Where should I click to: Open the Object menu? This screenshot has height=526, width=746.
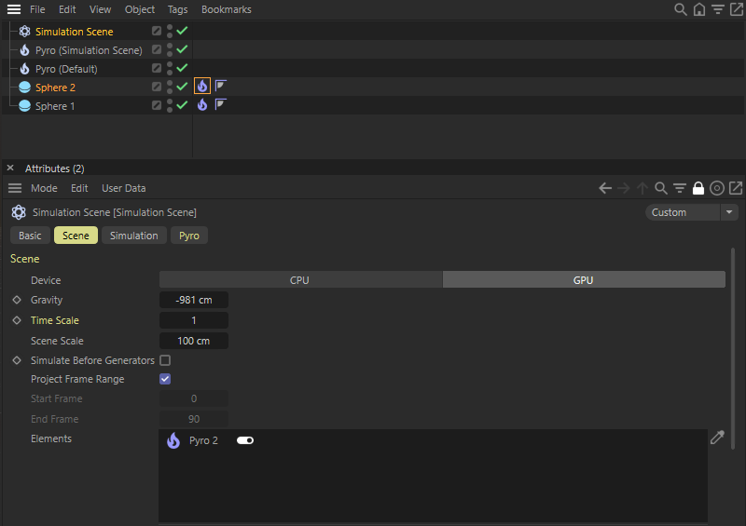pos(139,9)
